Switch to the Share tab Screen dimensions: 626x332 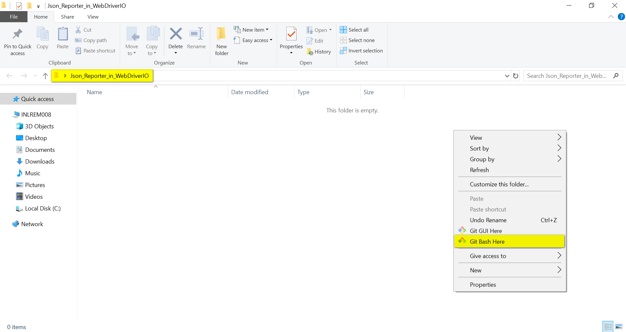tap(67, 17)
